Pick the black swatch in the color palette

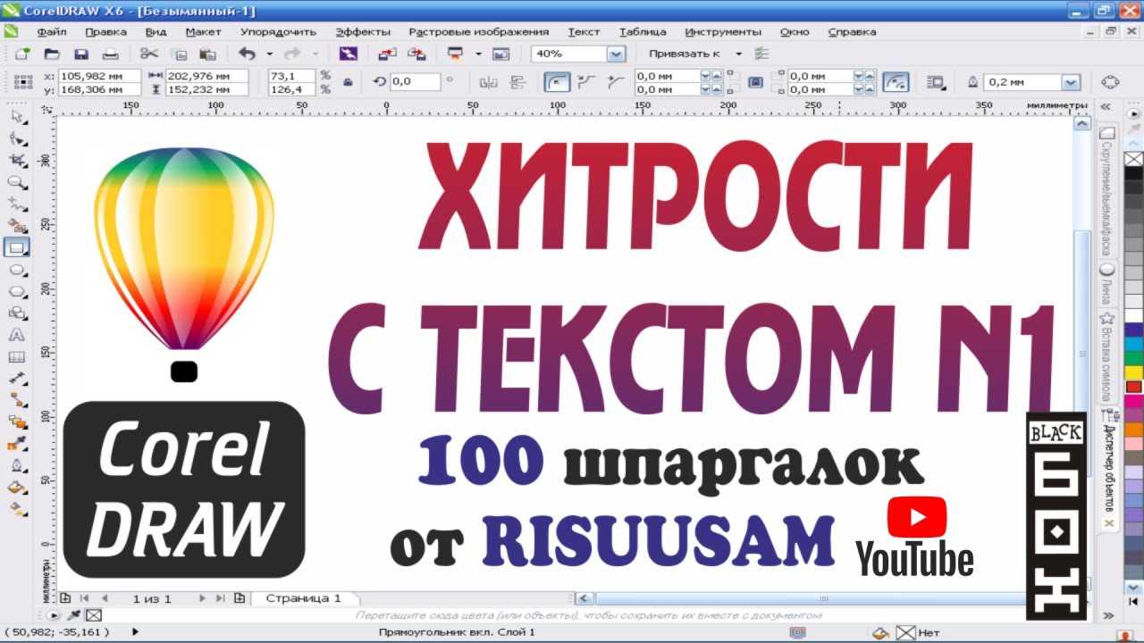tap(1133, 173)
